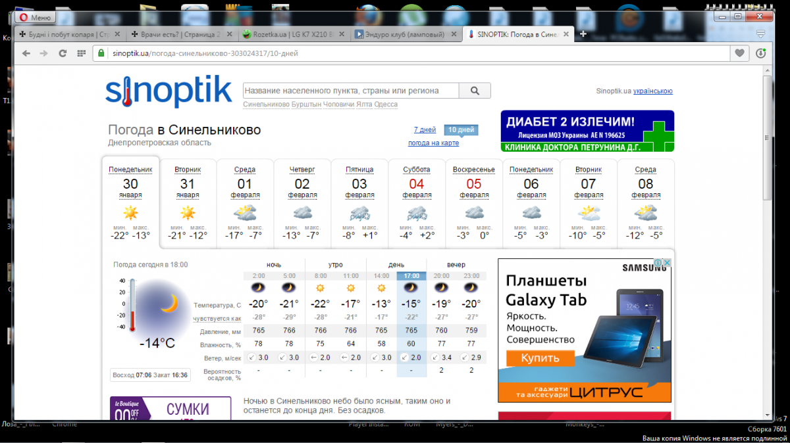This screenshot has width=790, height=443.
Task: Focus the city search input field
Action: 350,91
